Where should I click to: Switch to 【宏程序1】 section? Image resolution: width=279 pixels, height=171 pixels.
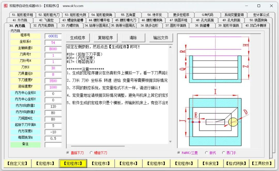[45, 163]
